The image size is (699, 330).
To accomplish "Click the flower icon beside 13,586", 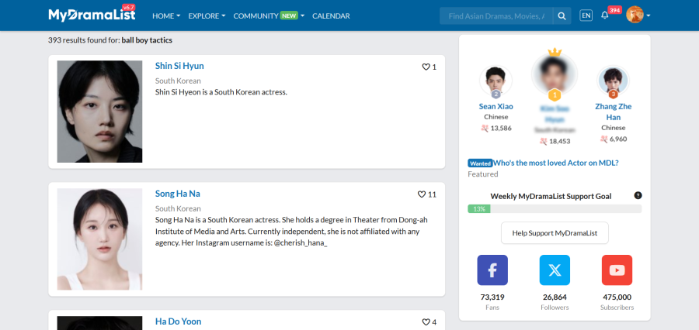I will pos(485,128).
